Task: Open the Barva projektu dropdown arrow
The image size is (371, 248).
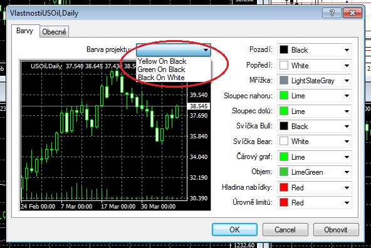Action: (x=206, y=50)
